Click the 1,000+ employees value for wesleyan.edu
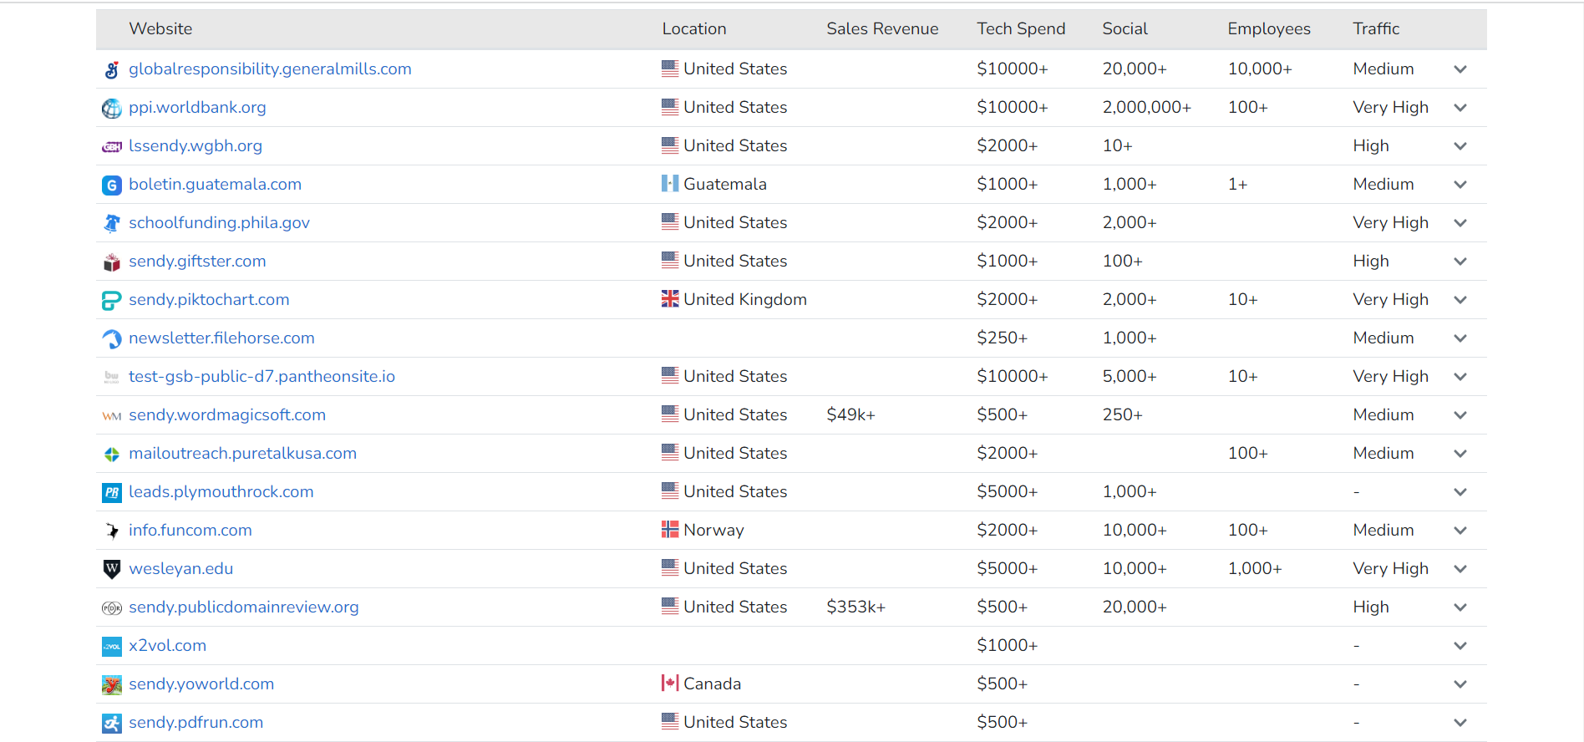This screenshot has width=1584, height=742. (x=1254, y=568)
